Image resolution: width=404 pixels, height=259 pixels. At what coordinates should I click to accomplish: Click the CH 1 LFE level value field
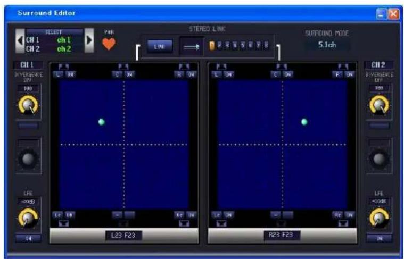pyautogui.click(x=28, y=202)
